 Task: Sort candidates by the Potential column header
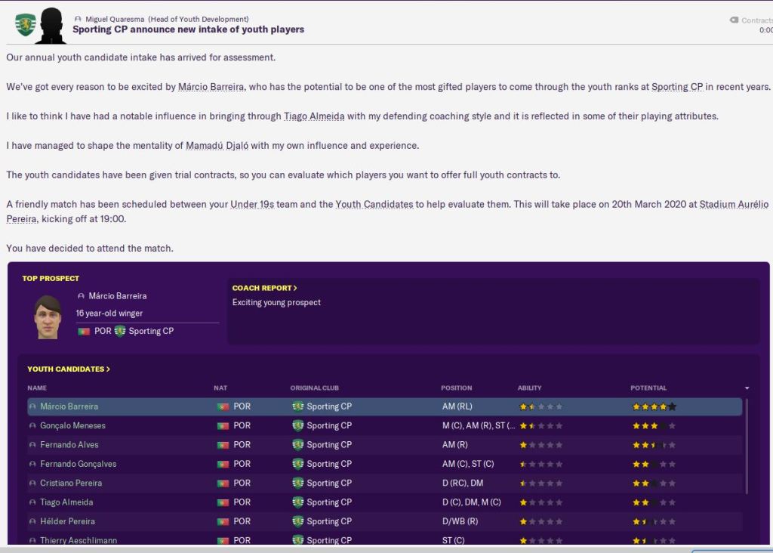648,388
